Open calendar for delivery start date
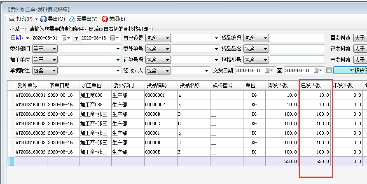 267,70
